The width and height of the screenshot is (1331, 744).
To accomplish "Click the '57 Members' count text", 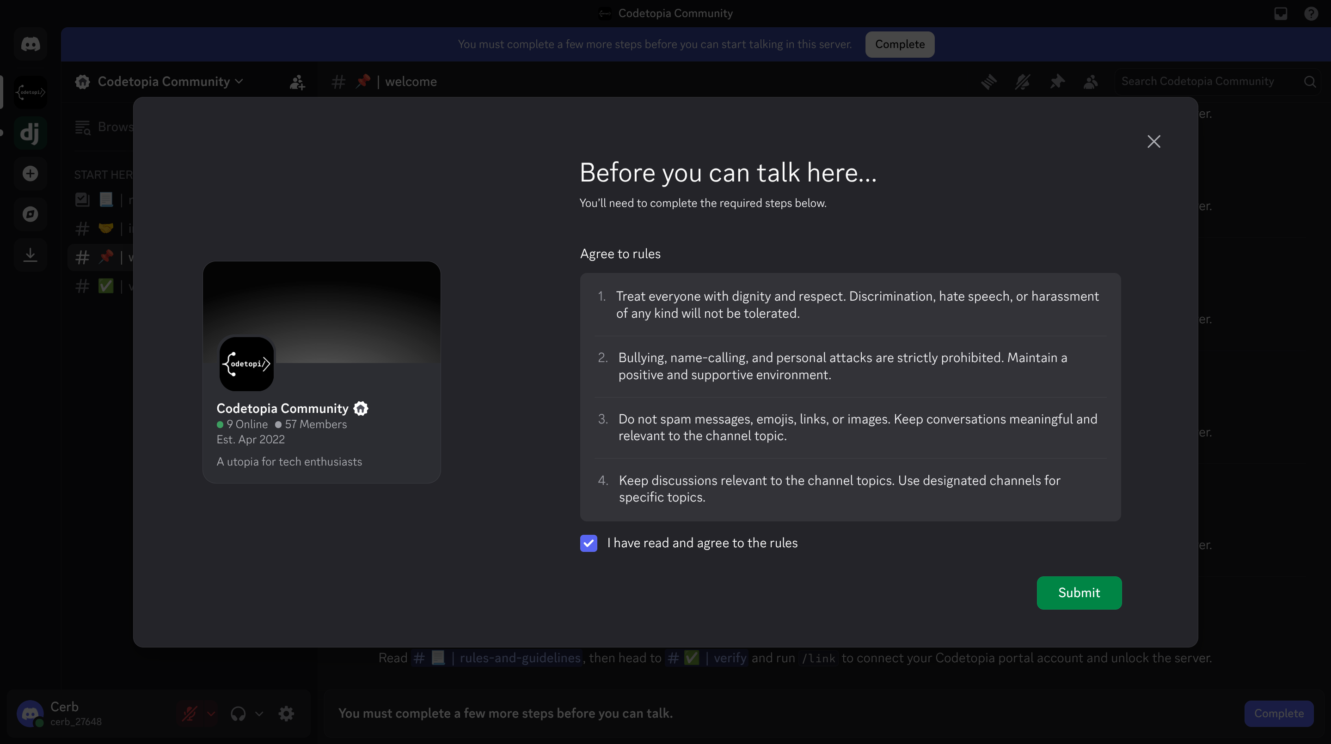I will 316,424.
